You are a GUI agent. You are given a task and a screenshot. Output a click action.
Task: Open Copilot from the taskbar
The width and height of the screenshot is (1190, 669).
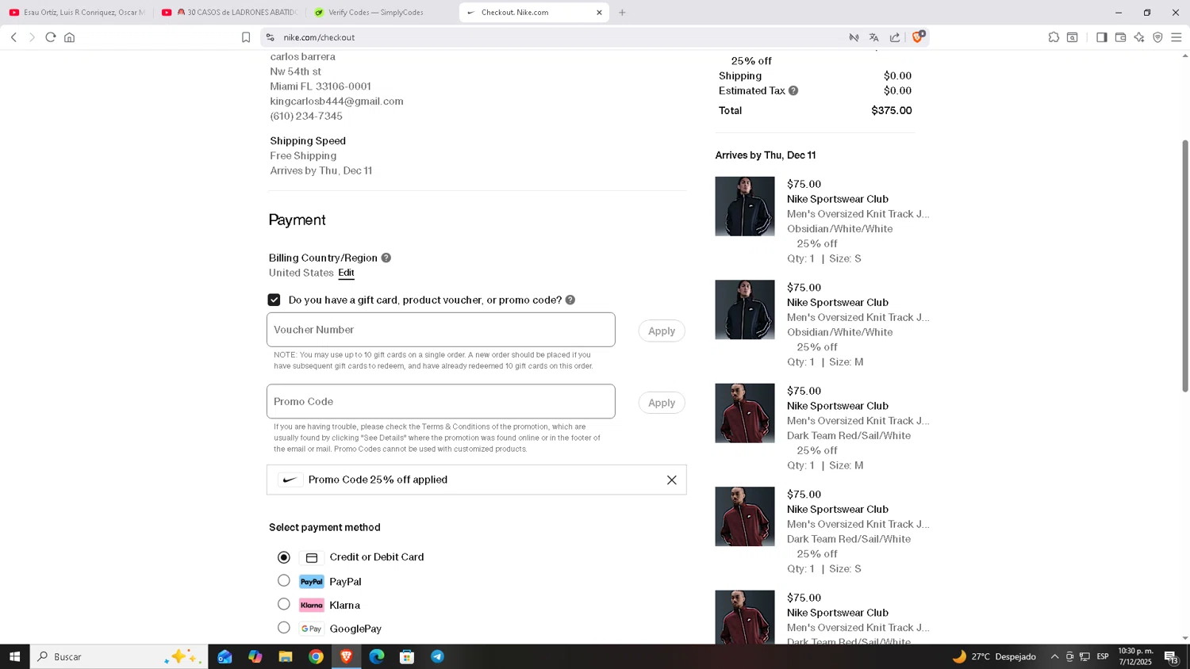tap(255, 656)
